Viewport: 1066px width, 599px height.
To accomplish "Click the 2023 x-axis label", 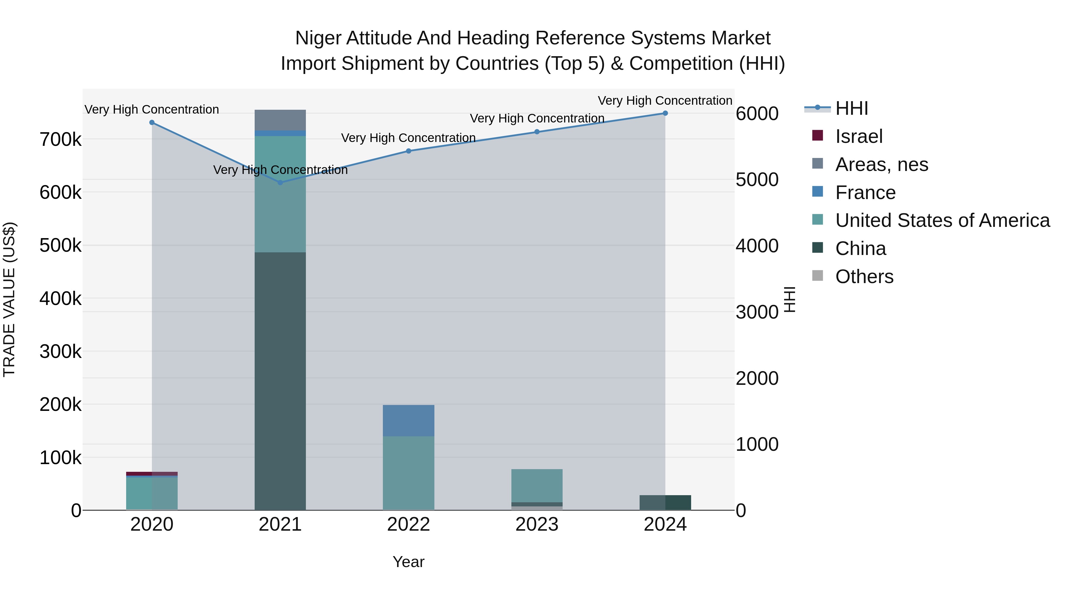I will [x=537, y=524].
